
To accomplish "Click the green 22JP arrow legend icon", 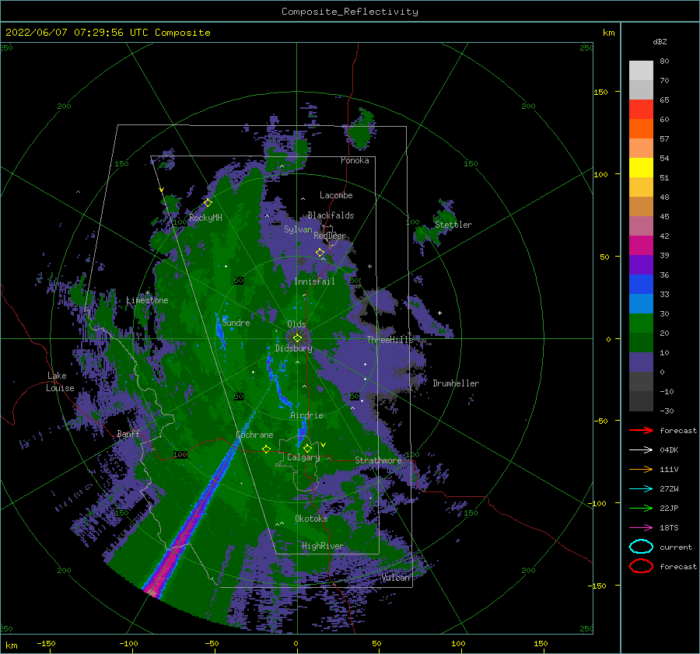I will [x=641, y=508].
